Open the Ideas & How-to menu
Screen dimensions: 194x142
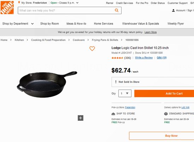76,24
